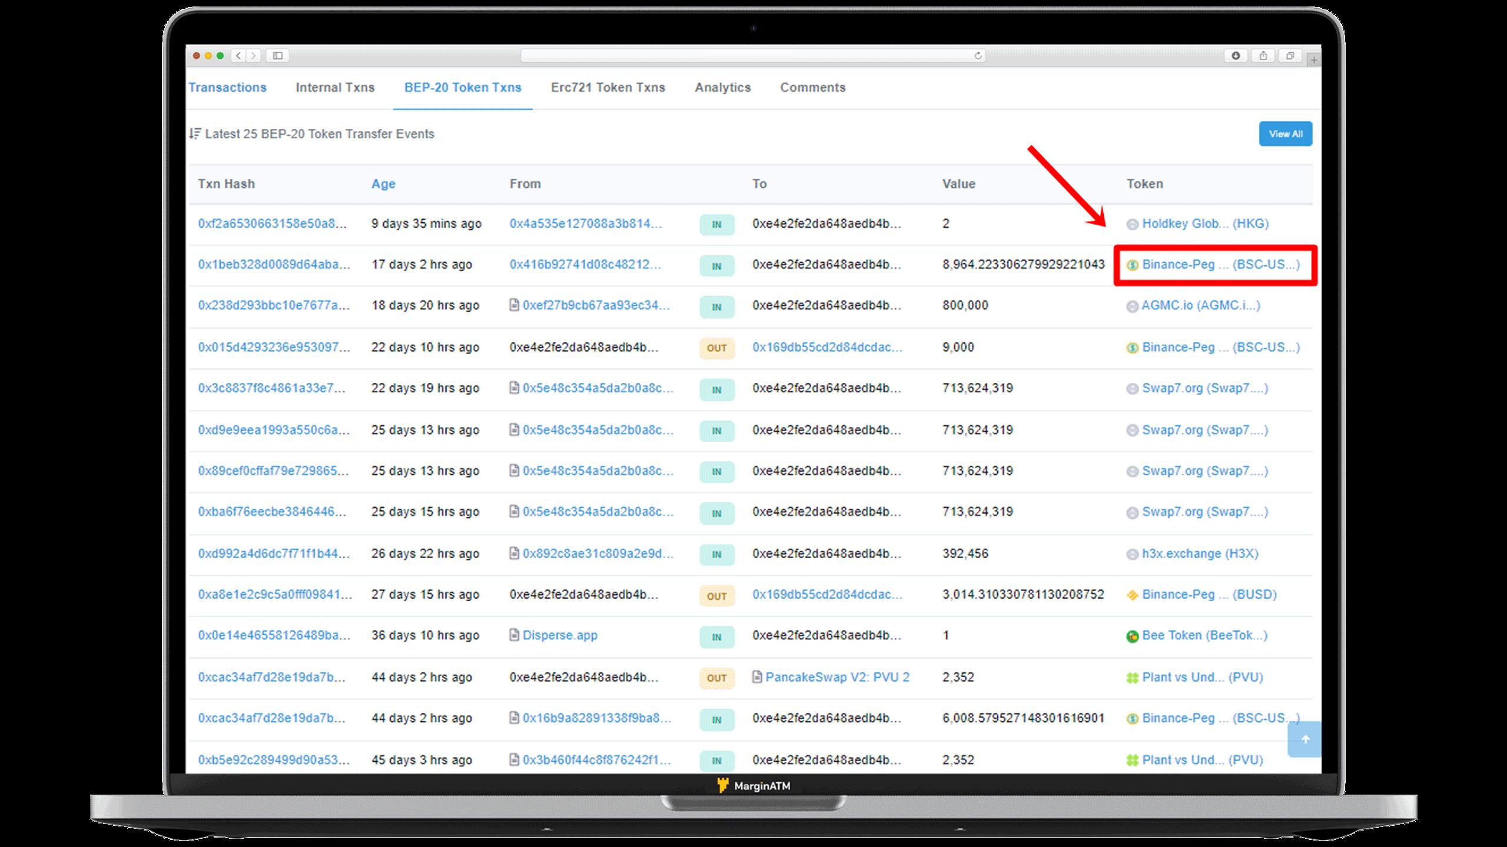The width and height of the screenshot is (1507, 847).
Task: Select the BEP-20 Token Txns tab
Action: (463, 88)
